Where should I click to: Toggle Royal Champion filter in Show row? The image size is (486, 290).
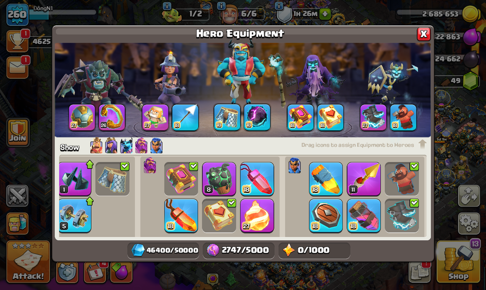pyautogui.click(x=156, y=146)
